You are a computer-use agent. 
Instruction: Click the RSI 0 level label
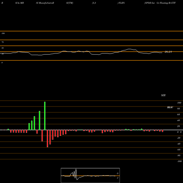(x=2, y=63)
